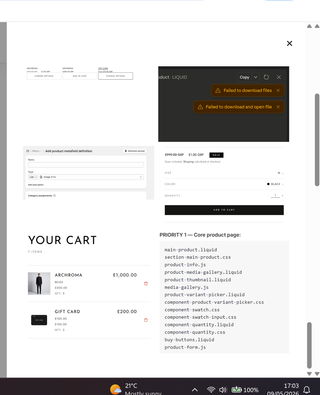
Task: Dismiss 'Failed to download and open file' notification
Action: [x=278, y=107]
